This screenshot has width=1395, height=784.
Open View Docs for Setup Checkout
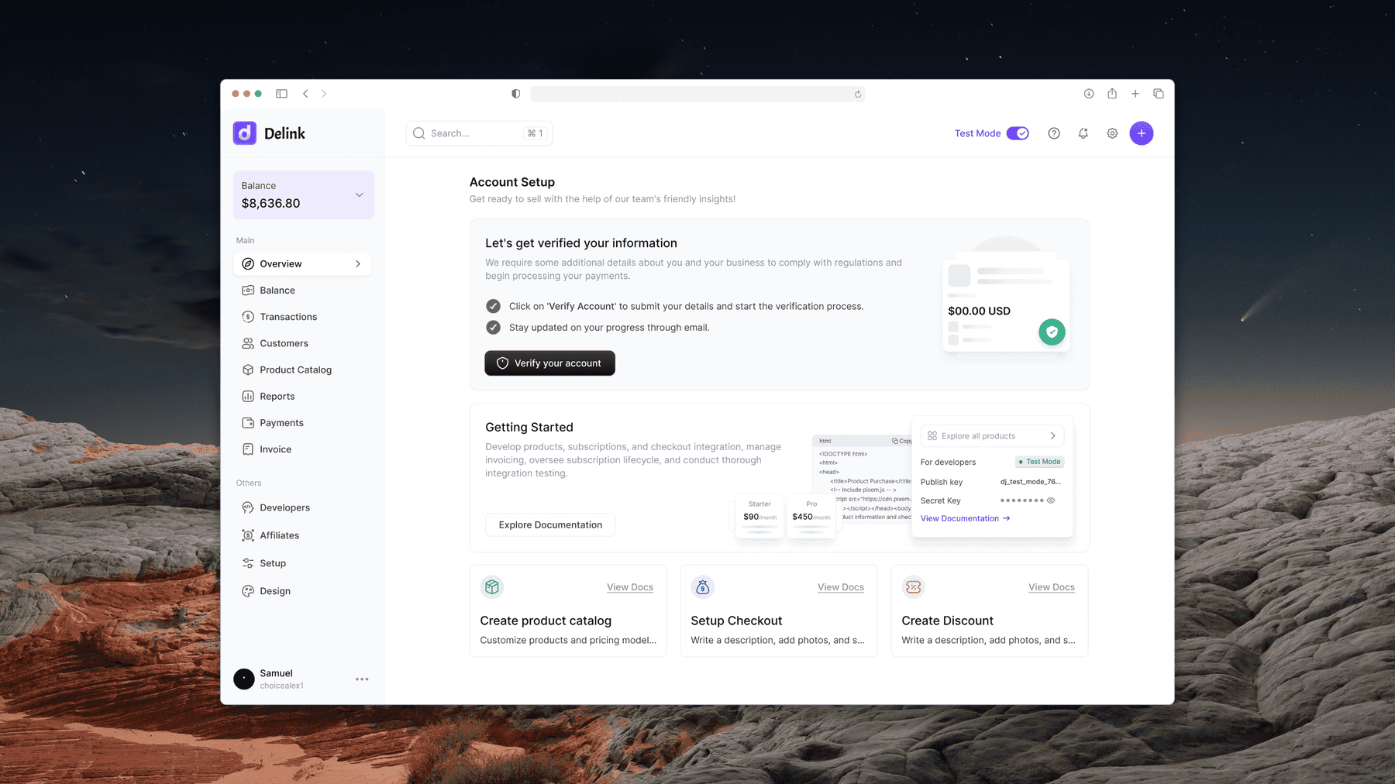(x=841, y=587)
